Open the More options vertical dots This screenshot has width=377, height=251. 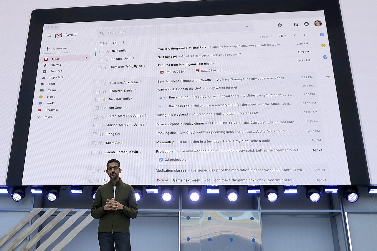coord(123,43)
